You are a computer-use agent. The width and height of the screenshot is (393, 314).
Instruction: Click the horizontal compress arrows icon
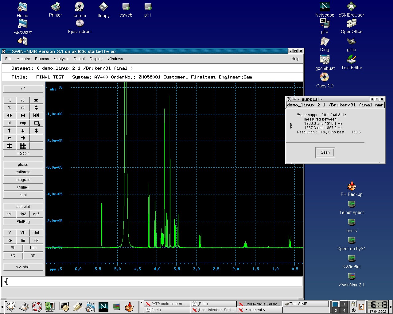tap(23, 115)
